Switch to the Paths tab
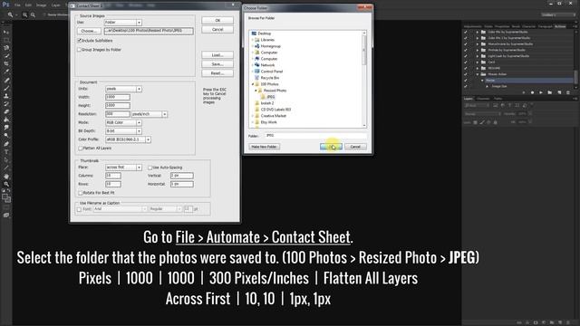This screenshot has width=580, height=326. tap(498, 99)
